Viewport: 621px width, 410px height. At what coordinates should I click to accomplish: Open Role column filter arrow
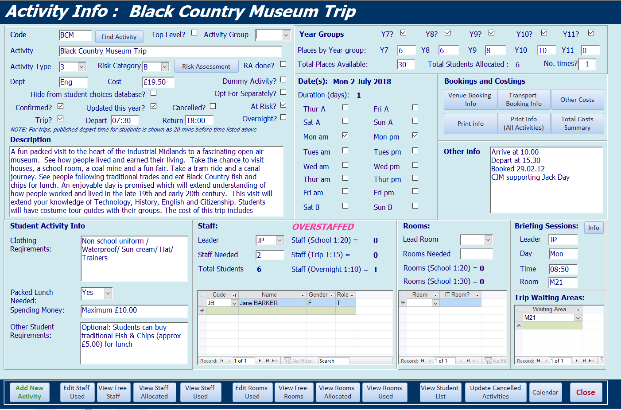point(352,295)
